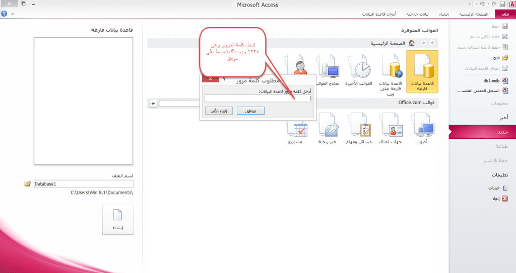
Task: Click the Access application icon in title bar
Action: coord(512,4)
